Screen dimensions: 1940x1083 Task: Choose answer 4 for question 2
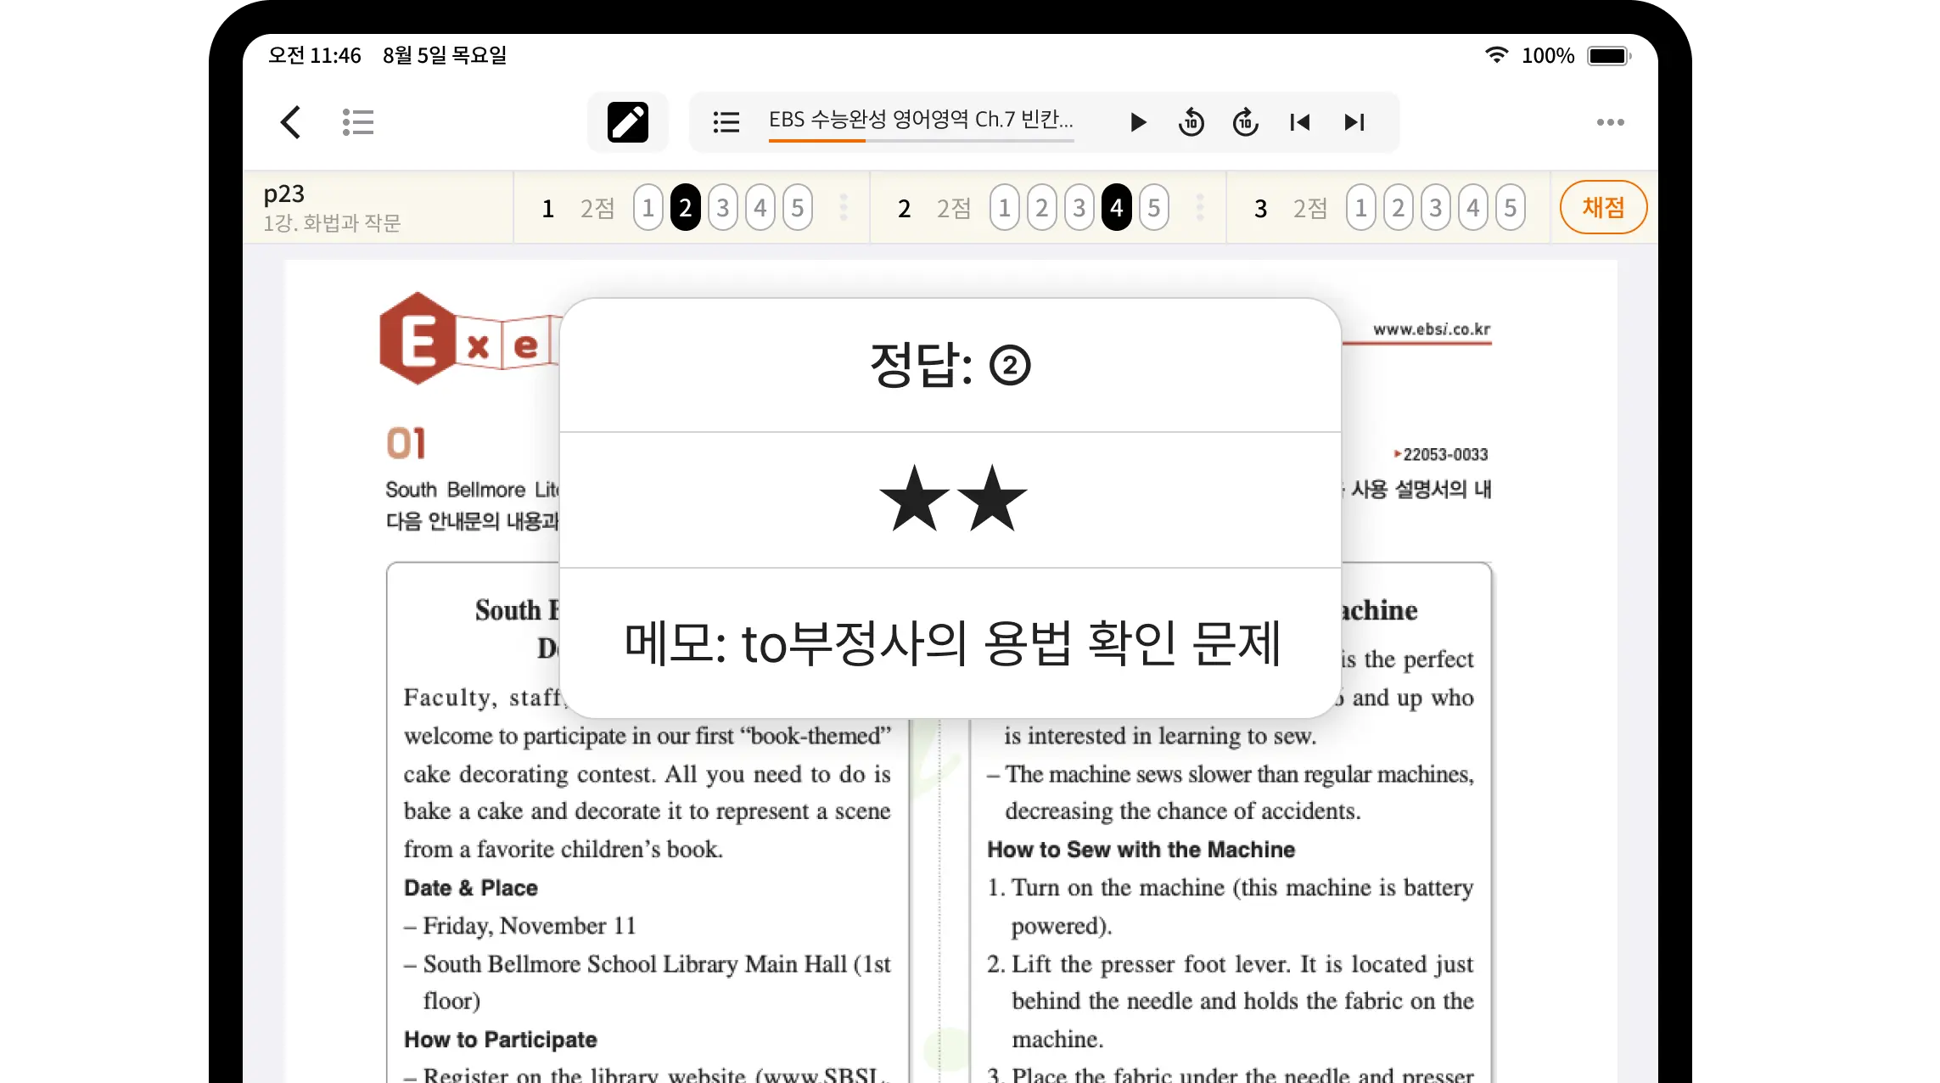click(1117, 208)
